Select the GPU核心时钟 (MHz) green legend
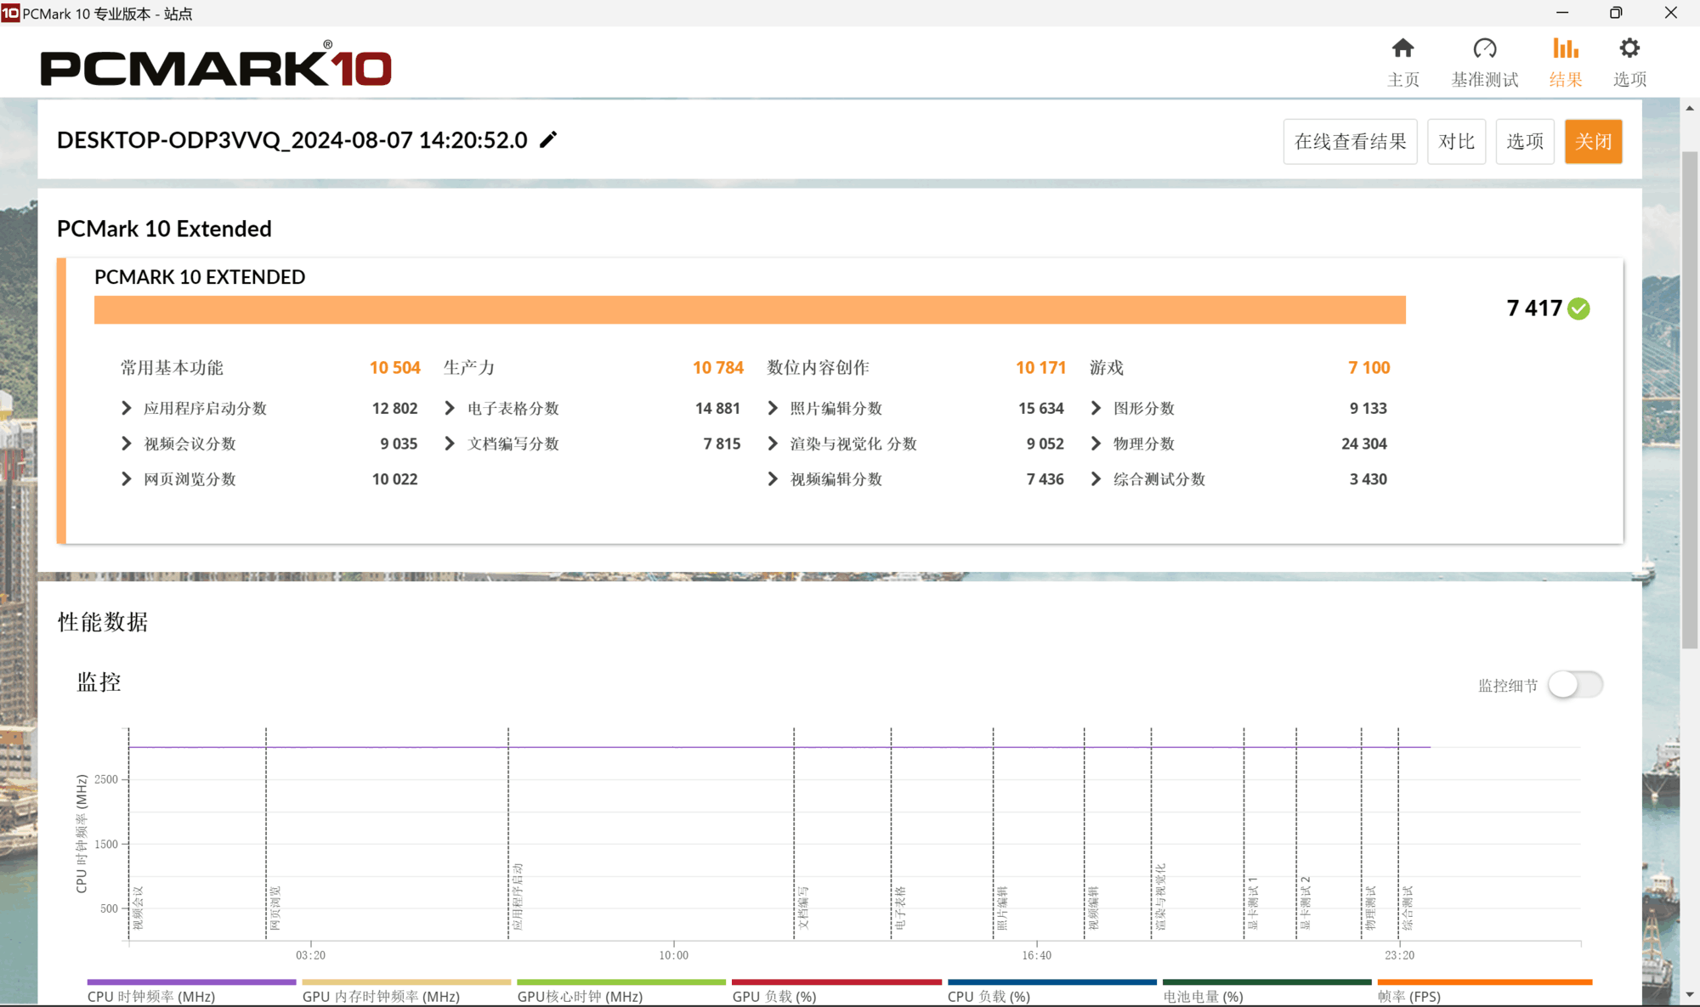Screen dimensions: 1700x1007 (x=621, y=992)
